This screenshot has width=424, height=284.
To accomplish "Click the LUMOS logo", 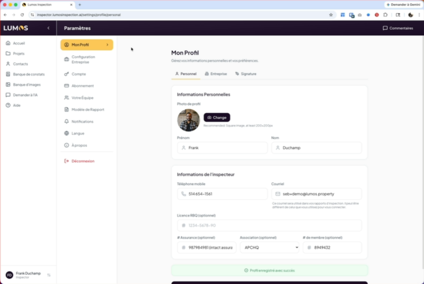I will (x=16, y=28).
